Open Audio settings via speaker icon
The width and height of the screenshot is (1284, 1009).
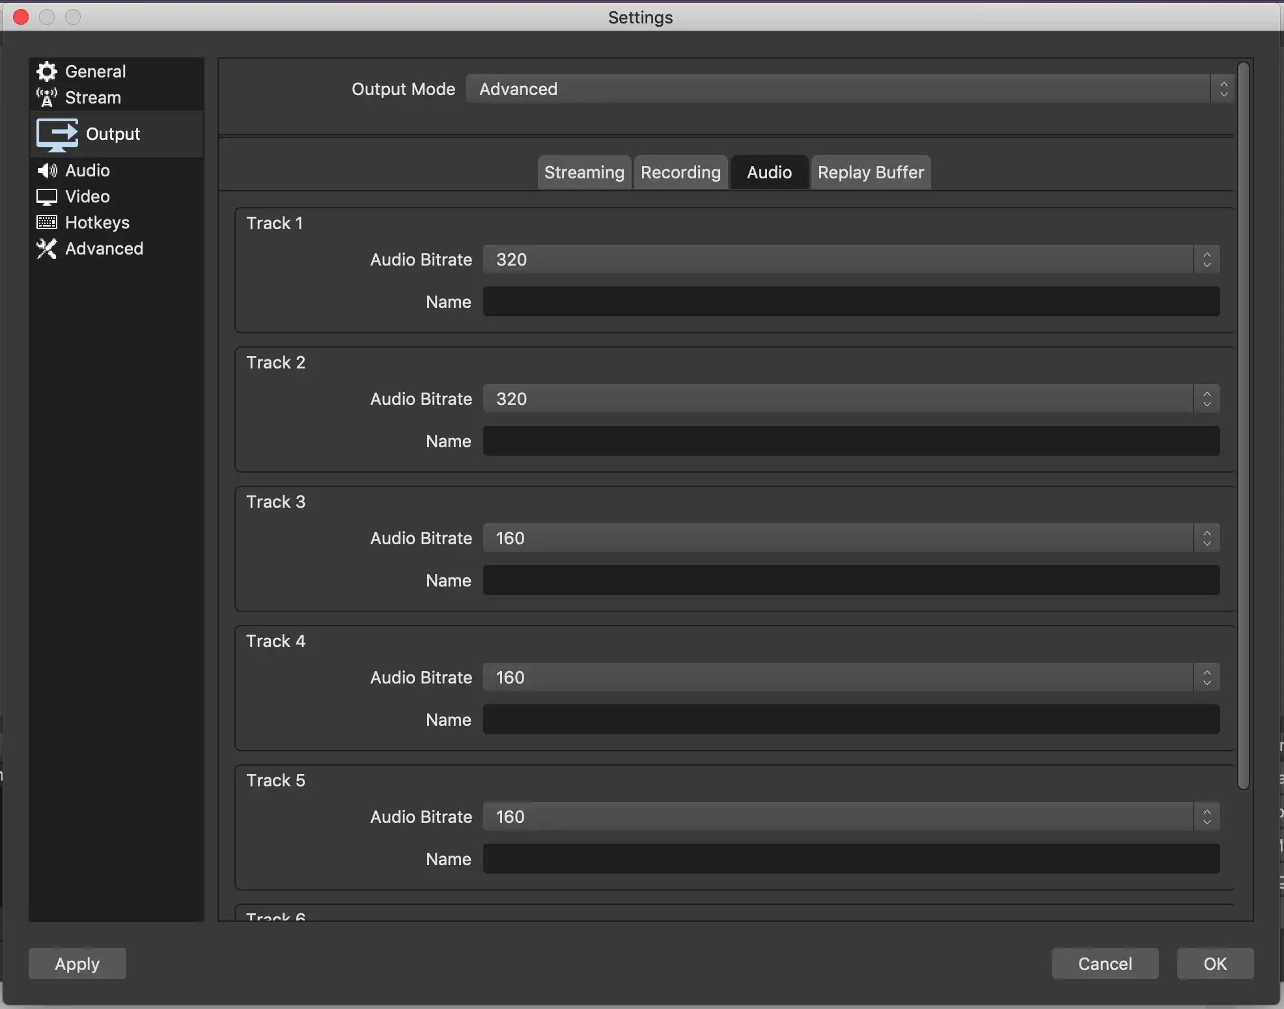click(x=47, y=171)
